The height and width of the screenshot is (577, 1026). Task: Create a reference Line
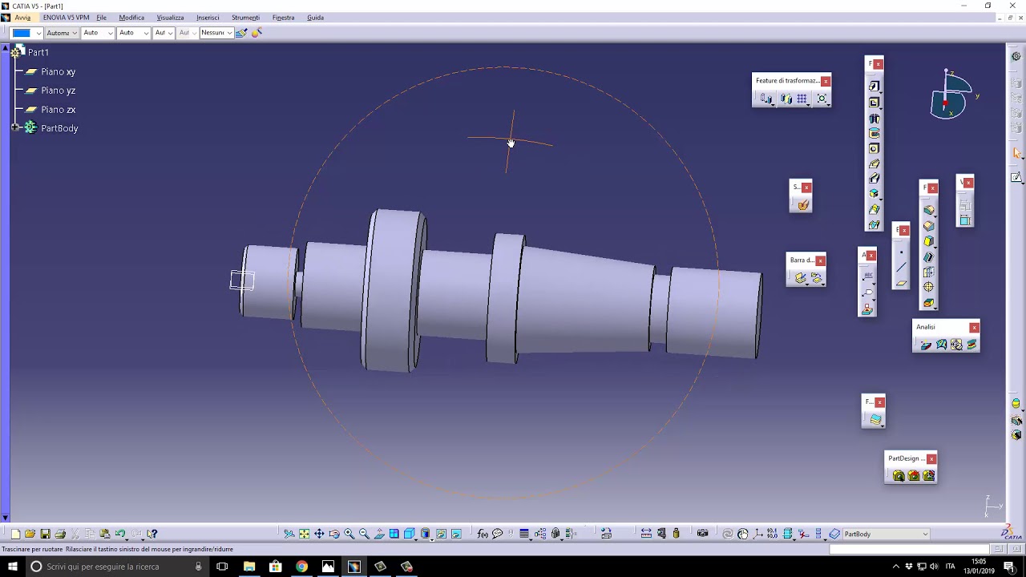901,268
